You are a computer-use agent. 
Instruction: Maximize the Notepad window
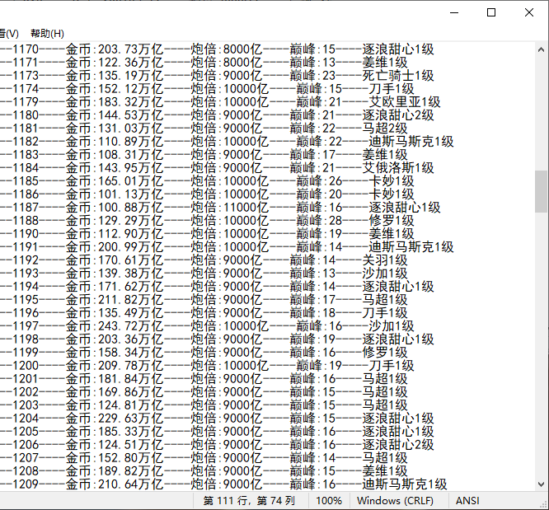tap(491, 12)
